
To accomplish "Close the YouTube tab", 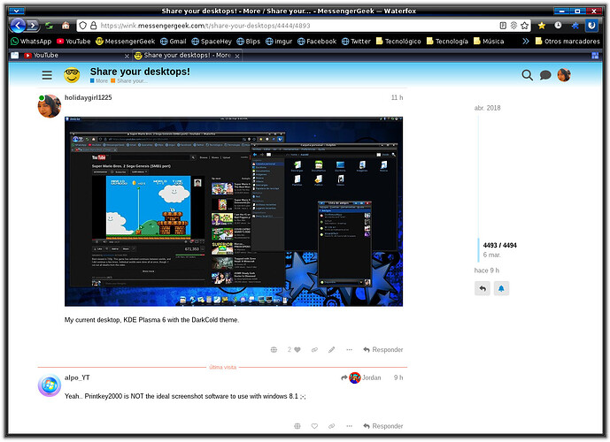I will click(x=127, y=56).
